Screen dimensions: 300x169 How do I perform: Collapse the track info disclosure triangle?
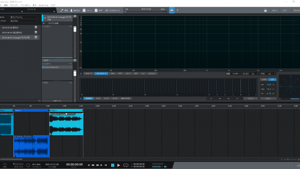click(x=44, y=23)
